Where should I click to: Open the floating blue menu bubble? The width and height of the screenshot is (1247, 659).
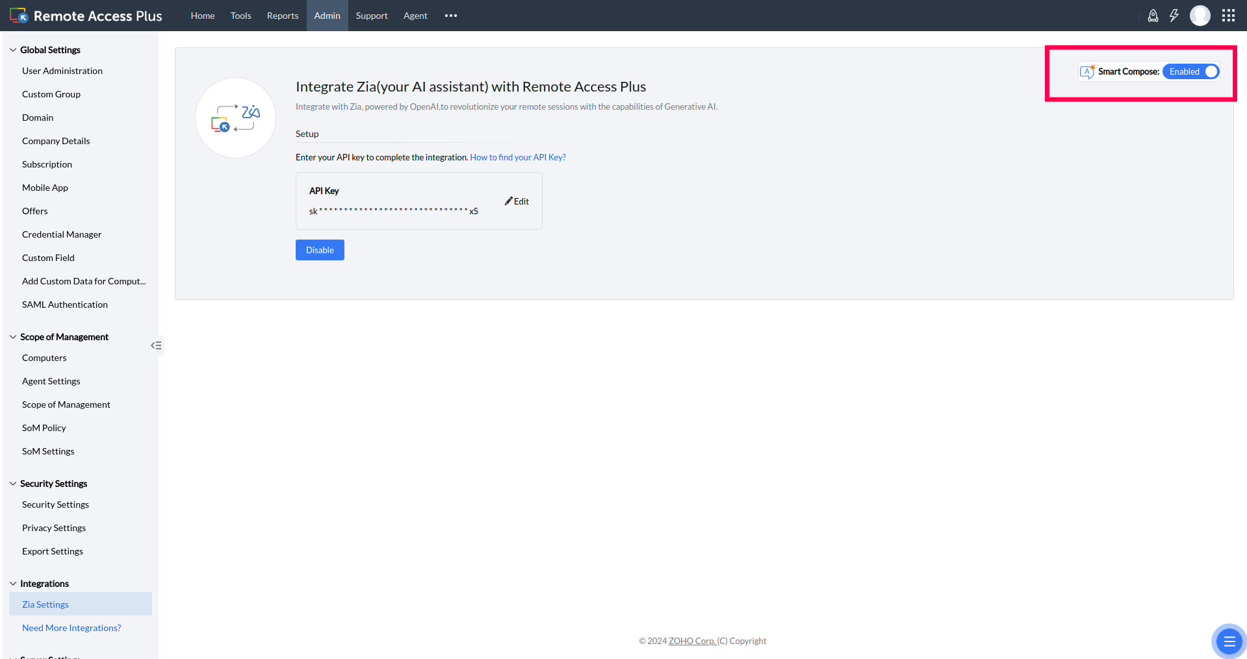1229,641
